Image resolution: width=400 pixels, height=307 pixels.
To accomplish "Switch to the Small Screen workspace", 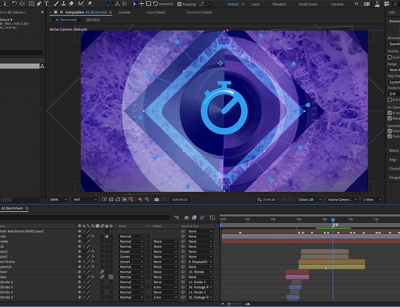I will [308, 4].
